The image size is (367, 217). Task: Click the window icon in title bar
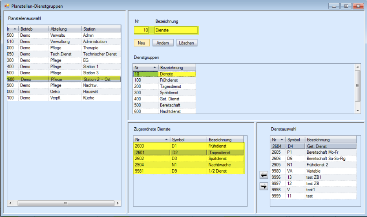(x=7, y=6)
